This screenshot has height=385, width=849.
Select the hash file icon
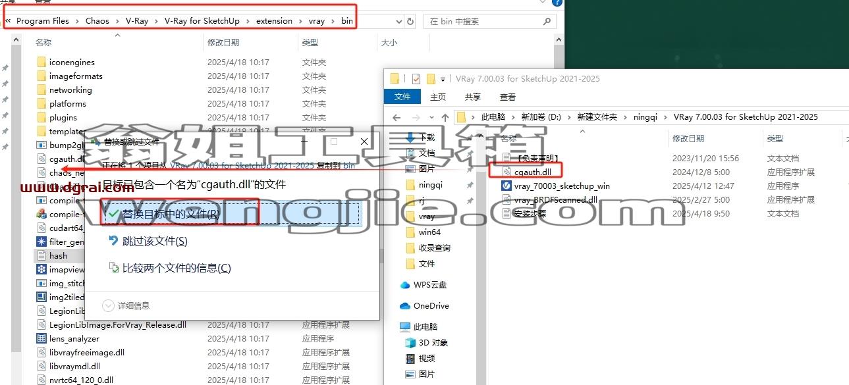[41, 255]
